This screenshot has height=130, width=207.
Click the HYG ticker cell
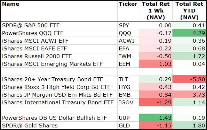click(124, 87)
